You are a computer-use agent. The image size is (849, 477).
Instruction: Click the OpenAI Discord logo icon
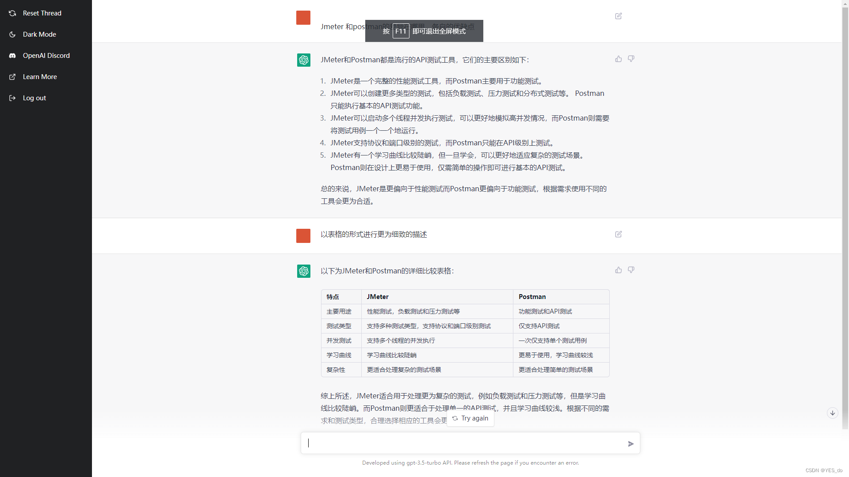tap(12, 56)
